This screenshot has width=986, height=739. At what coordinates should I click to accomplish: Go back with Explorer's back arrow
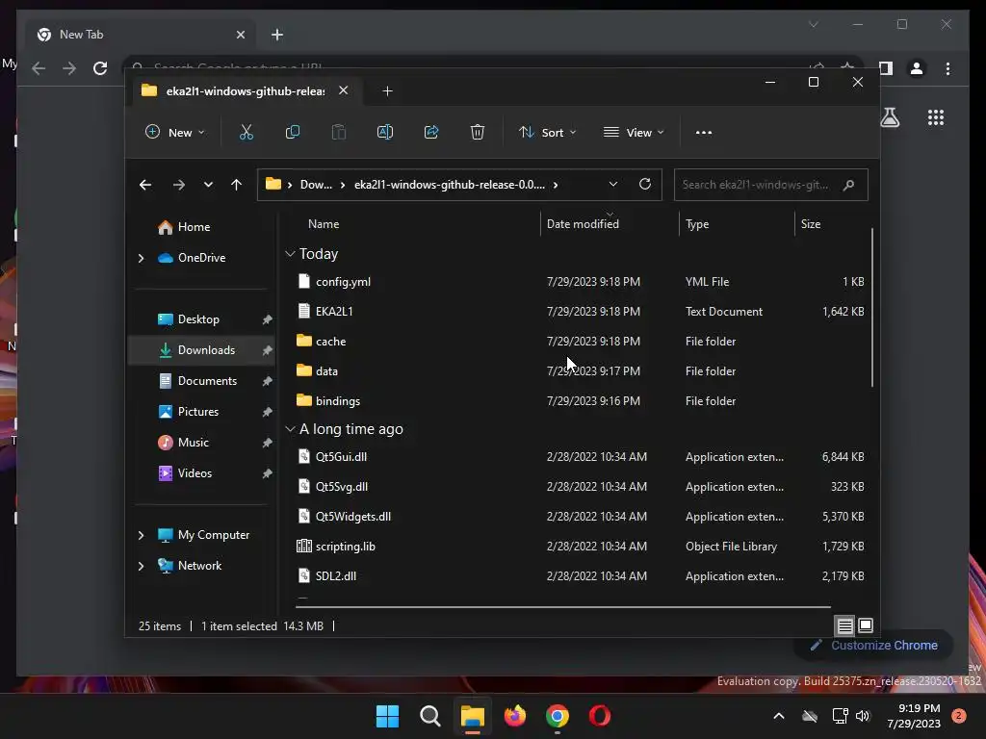click(x=145, y=185)
